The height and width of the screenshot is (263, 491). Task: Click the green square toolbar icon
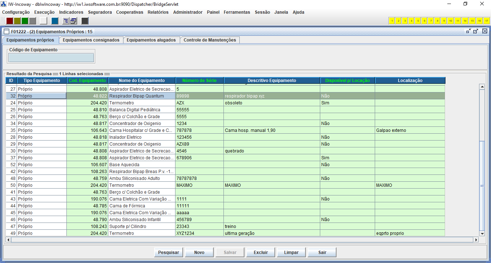coord(25,21)
